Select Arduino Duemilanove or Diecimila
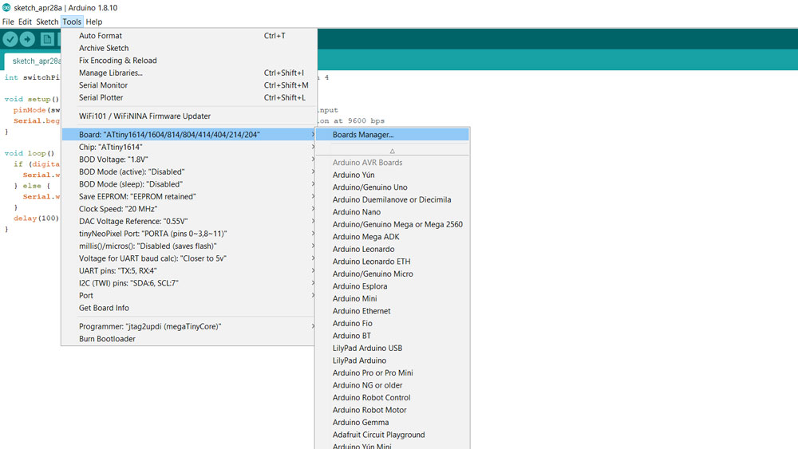Screen dimensions: 798x449 393,200
